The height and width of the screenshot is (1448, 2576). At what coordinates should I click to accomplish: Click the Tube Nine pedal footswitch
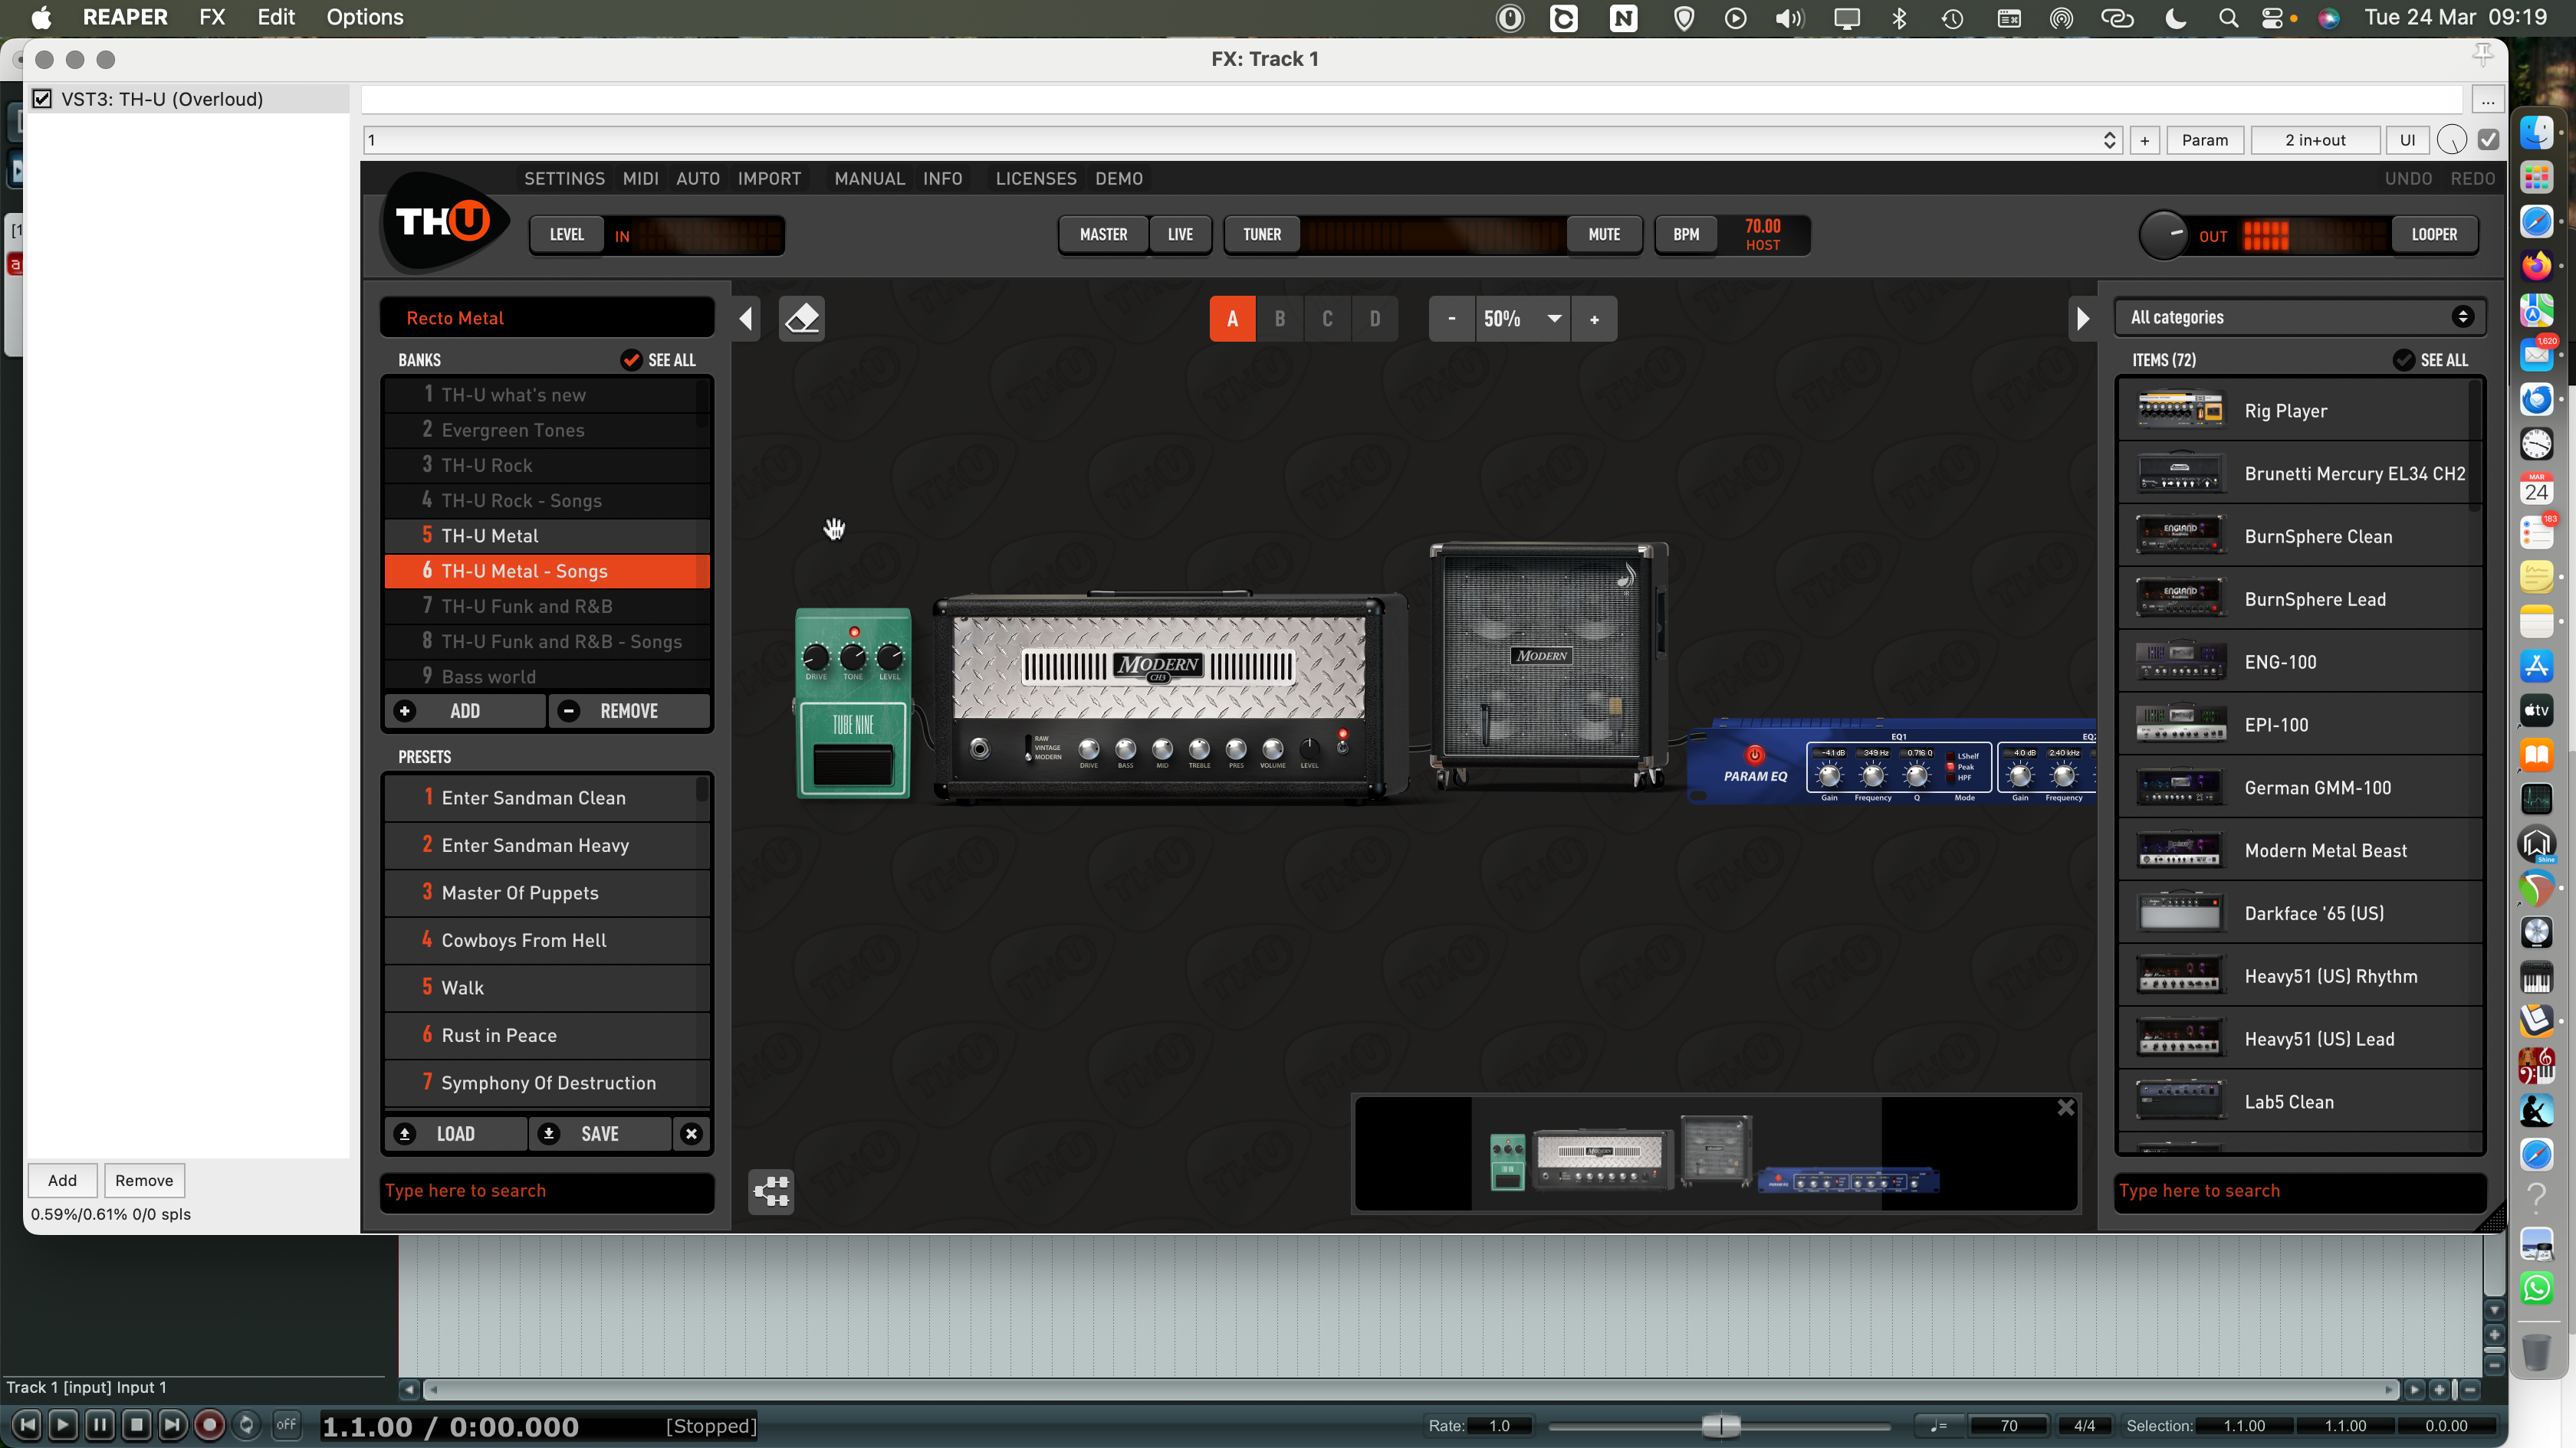[x=853, y=765]
